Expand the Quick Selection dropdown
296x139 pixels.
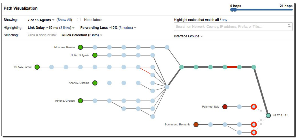pos(82,35)
